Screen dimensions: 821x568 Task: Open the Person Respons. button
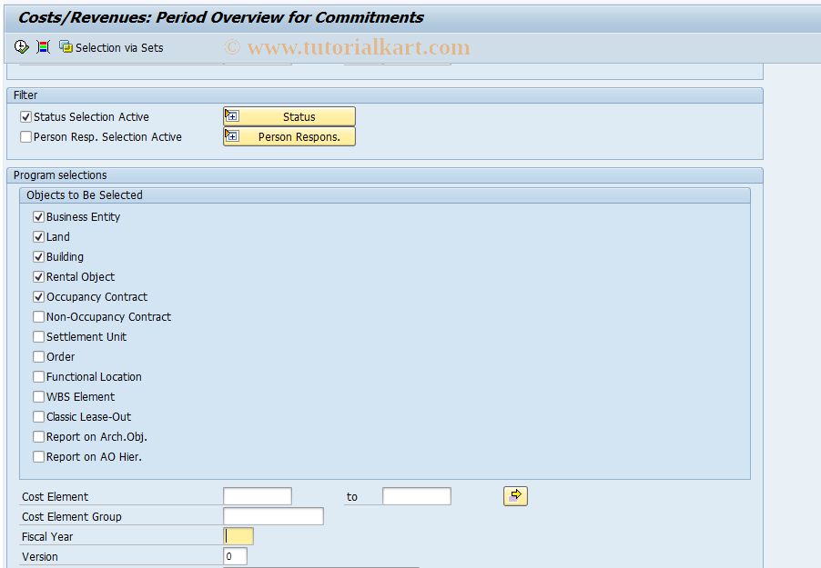289,136
